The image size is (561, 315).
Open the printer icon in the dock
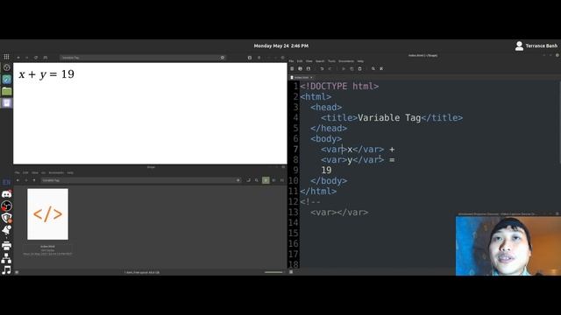click(x=6, y=245)
